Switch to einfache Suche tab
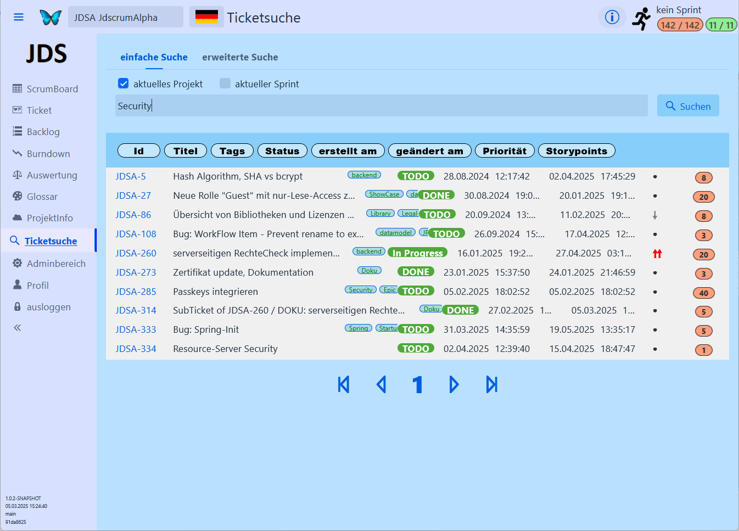 (154, 57)
